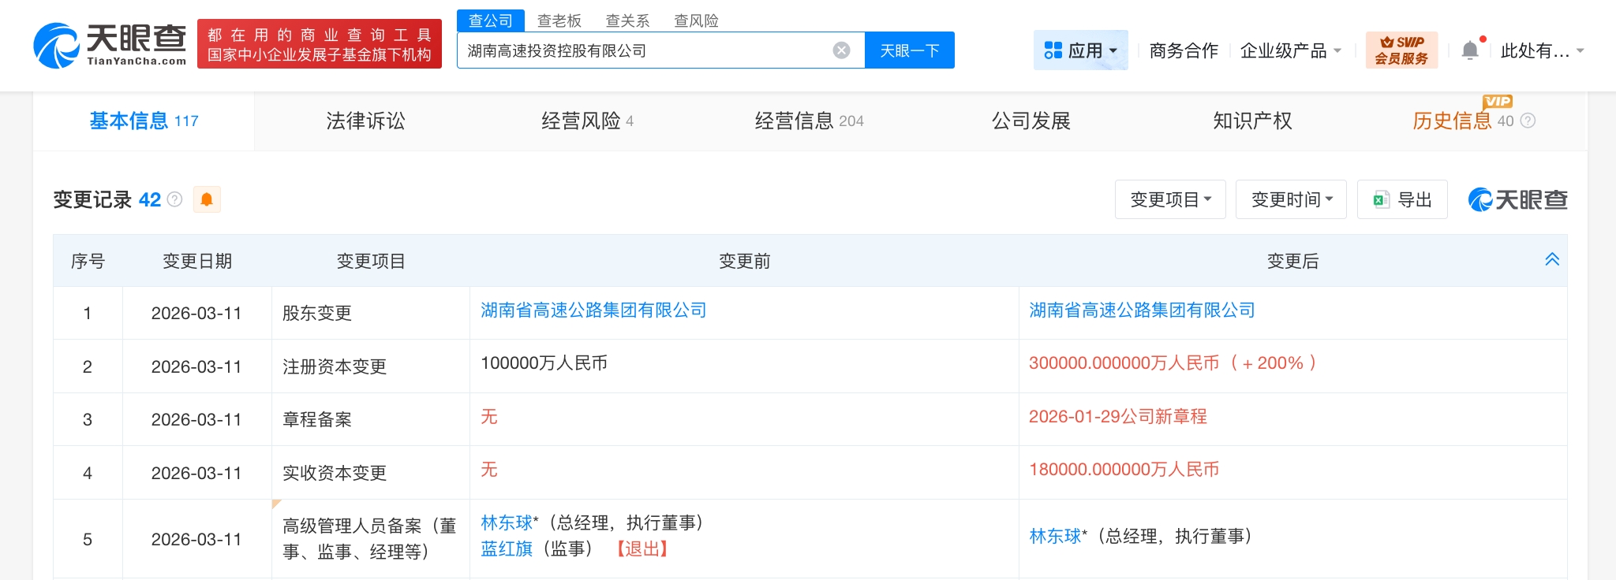Clear the search box text

[841, 50]
